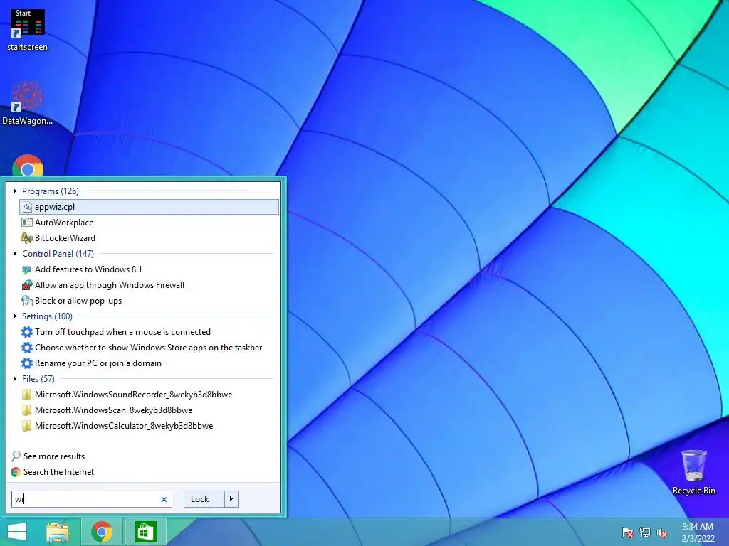Open Turn off touchpad when mouse connected
Viewport: 729px width, 546px height.
tap(150, 332)
